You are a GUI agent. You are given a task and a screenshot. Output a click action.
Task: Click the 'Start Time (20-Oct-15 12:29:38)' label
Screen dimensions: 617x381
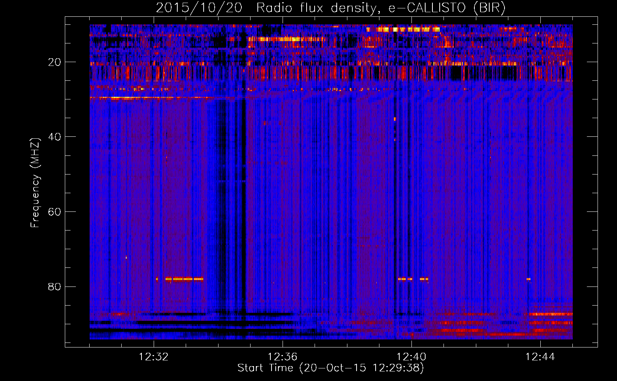click(331, 368)
